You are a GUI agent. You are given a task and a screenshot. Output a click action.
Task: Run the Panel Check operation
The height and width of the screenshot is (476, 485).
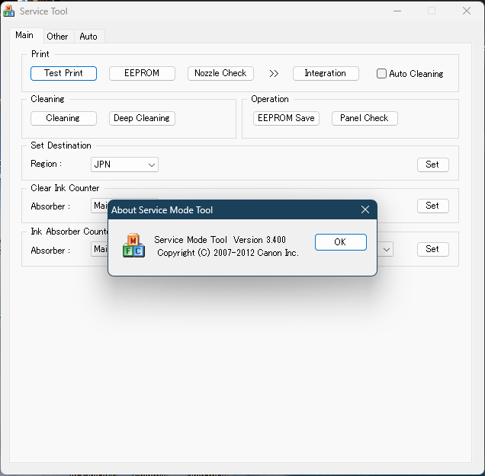tap(364, 118)
